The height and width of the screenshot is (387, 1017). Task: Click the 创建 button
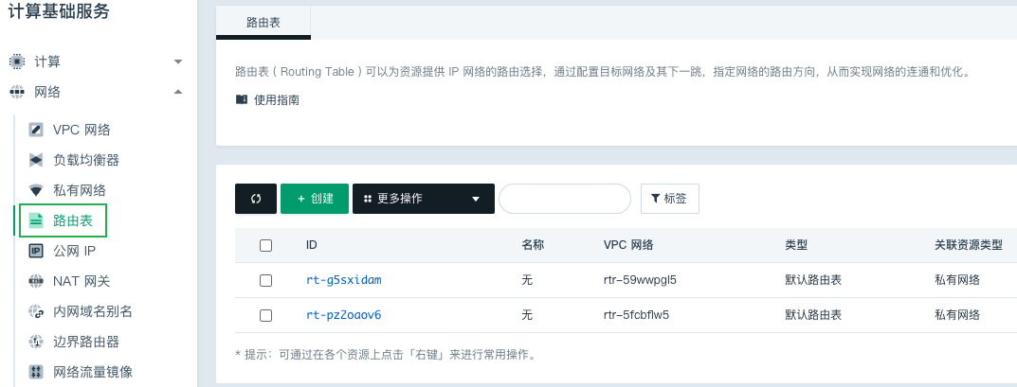tap(315, 199)
